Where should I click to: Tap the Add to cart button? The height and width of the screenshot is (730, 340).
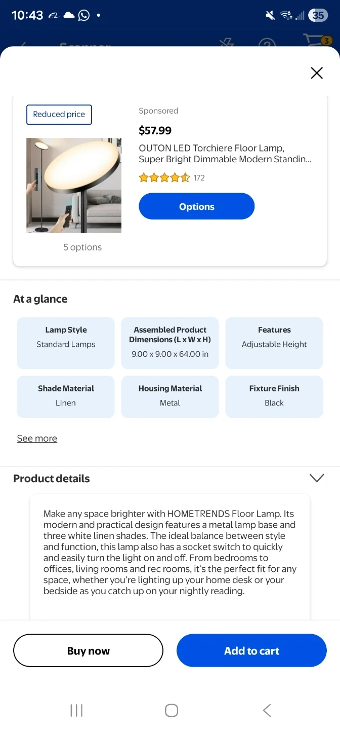(x=251, y=650)
